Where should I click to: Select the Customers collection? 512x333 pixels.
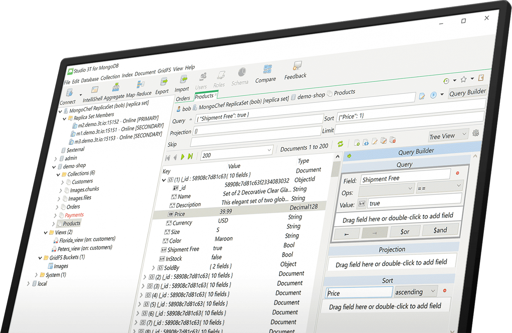point(82,181)
